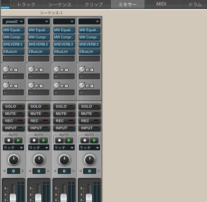Screen dimensions: 207x202
Task: Click green automation play button on second channel
Action: pyautogui.click(x=44, y=140)
